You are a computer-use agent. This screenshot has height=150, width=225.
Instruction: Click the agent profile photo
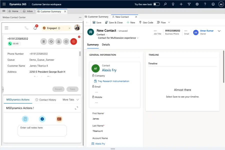point(77,27)
